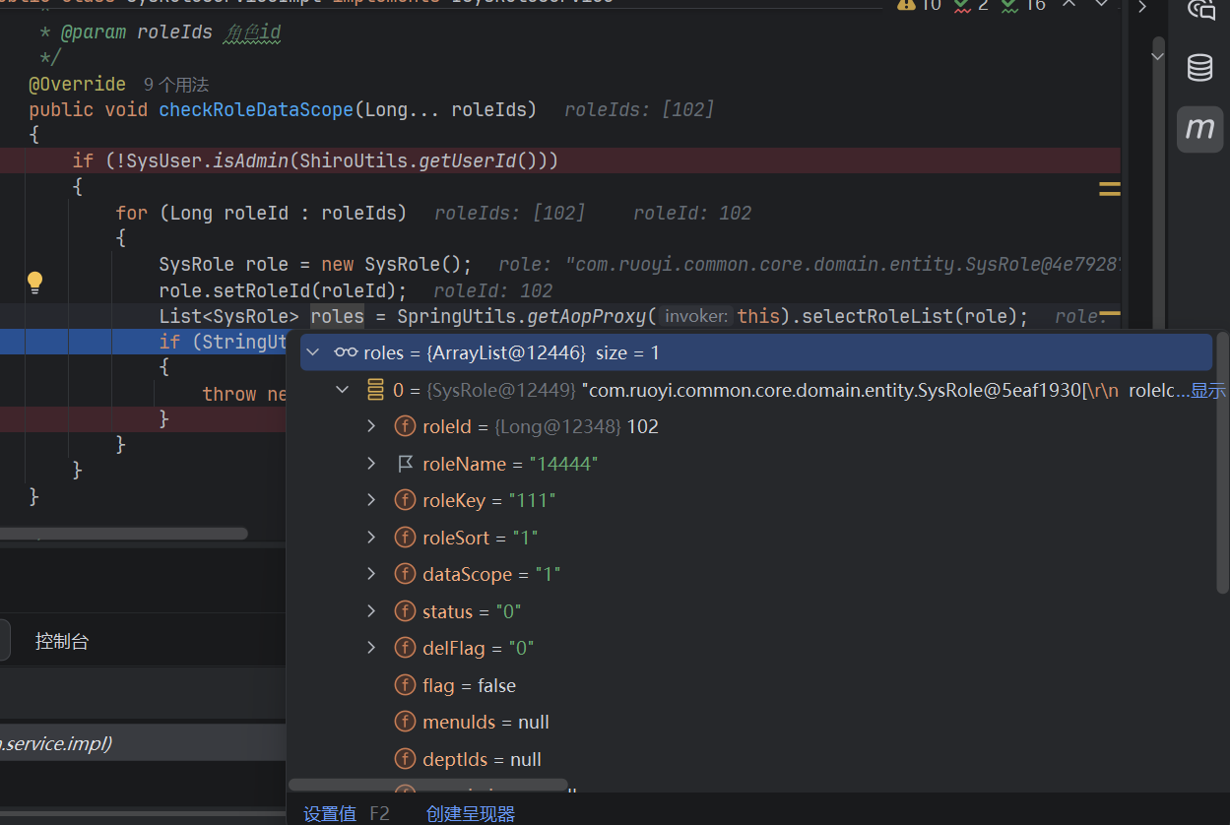Open the Maven tool window icon

[x=1199, y=129]
